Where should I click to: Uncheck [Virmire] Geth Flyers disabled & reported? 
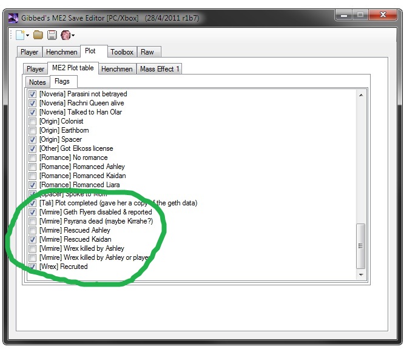(33, 212)
